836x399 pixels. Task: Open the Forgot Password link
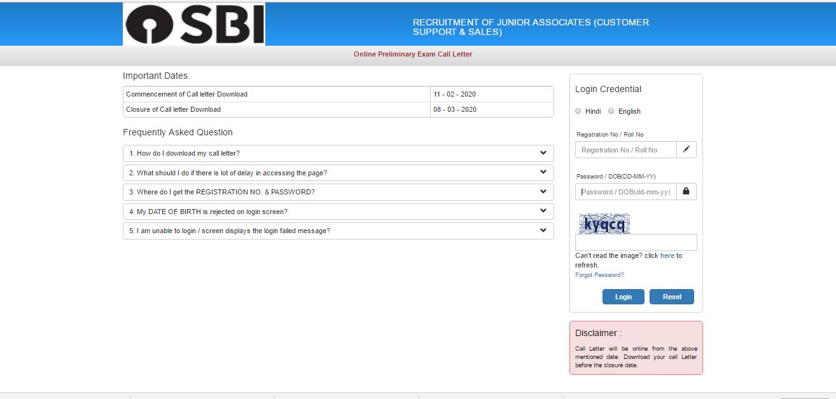pyautogui.click(x=599, y=275)
